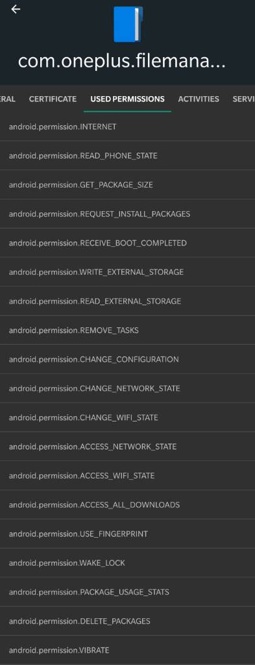
Task: Choose REQUEST_INSTALL_PACKAGES permission item
Action: click(x=127, y=214)
